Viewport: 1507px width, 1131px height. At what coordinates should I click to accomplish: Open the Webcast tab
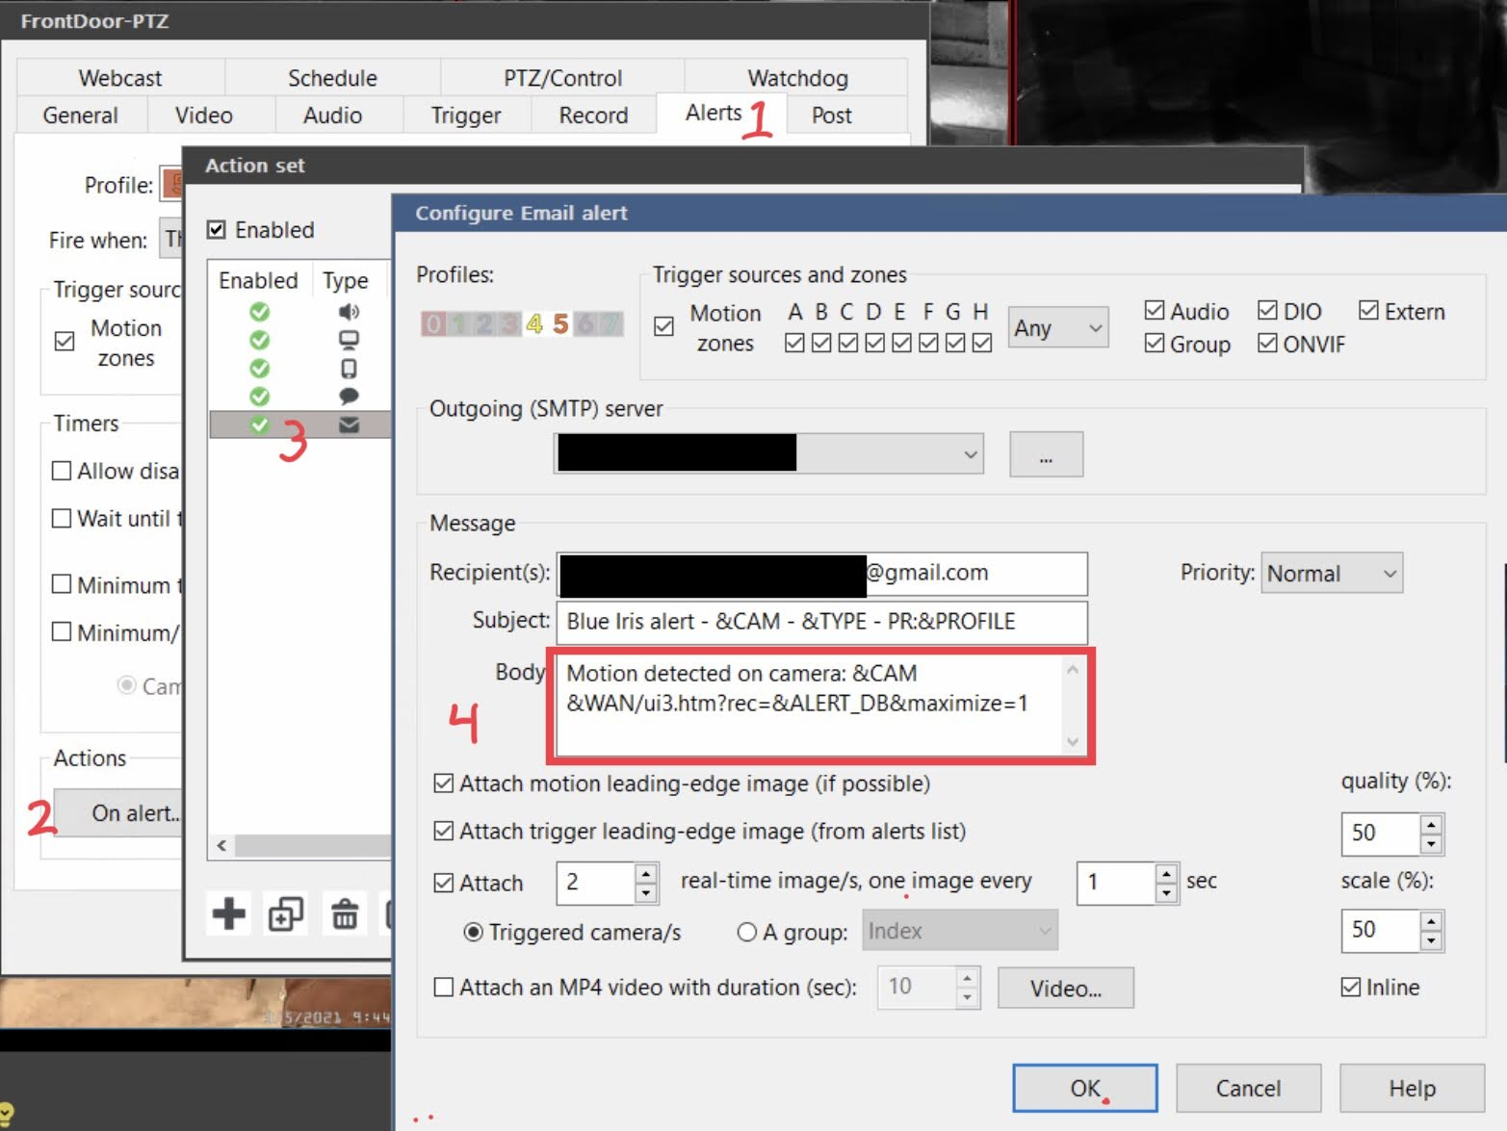pos(120,78)
